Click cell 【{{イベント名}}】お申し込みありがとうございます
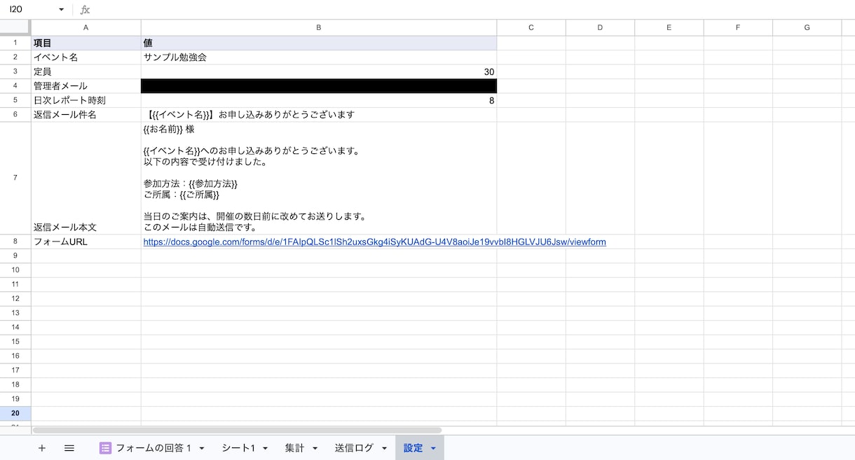855x460 pixels. click(319, 115)
